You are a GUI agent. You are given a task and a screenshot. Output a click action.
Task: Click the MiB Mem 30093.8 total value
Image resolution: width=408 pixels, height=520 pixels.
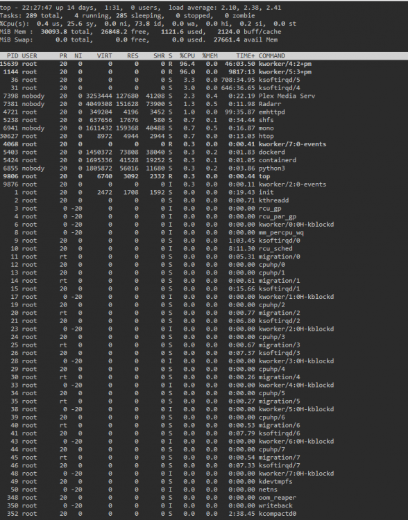point(46,31)
